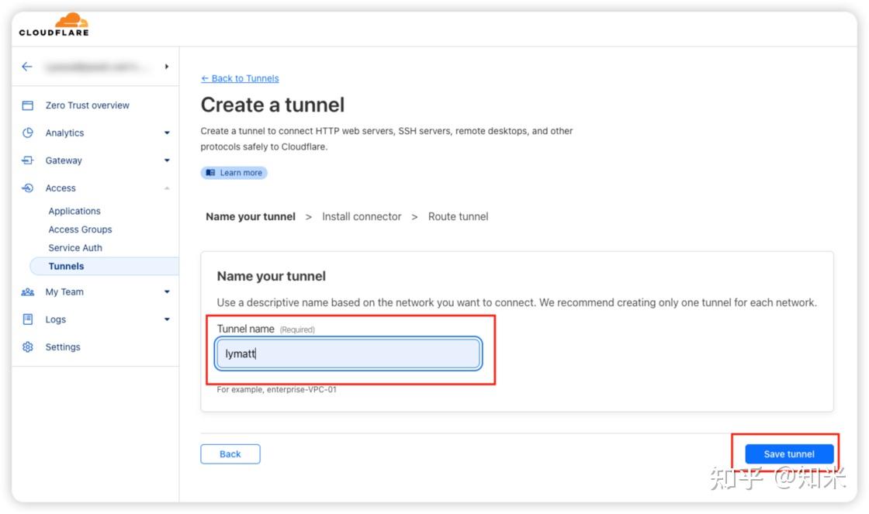
Task: Expand the Logs dropdown
Action: pos(165,319)
